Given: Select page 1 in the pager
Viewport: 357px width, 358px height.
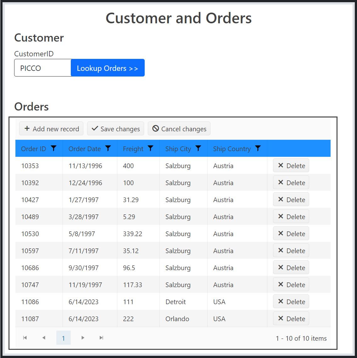Looking at the screenshot, I should pos(64,338).
